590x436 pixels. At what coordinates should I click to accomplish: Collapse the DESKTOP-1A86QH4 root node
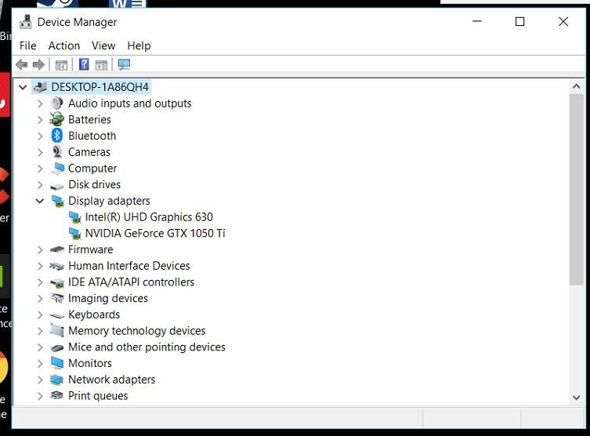point(23,87)
